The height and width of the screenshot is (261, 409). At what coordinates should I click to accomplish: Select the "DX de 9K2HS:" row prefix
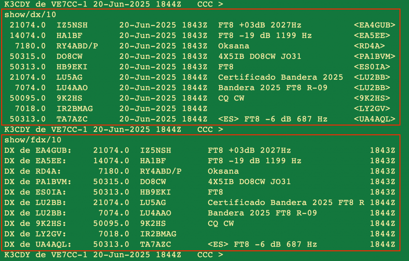click(35, 223)
